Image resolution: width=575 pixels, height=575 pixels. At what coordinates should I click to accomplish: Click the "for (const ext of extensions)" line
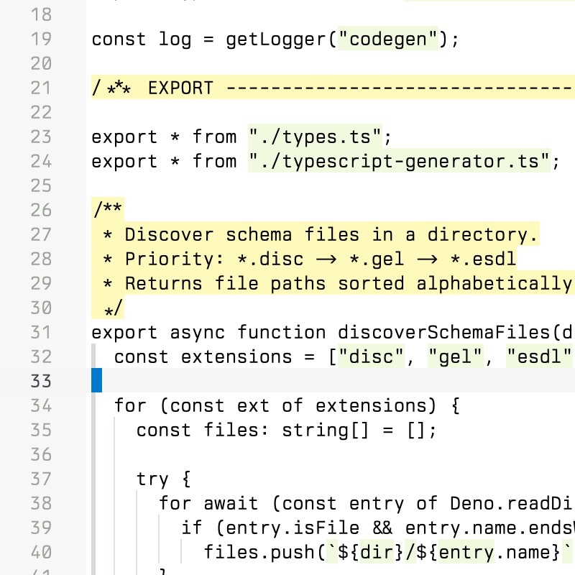287,405
